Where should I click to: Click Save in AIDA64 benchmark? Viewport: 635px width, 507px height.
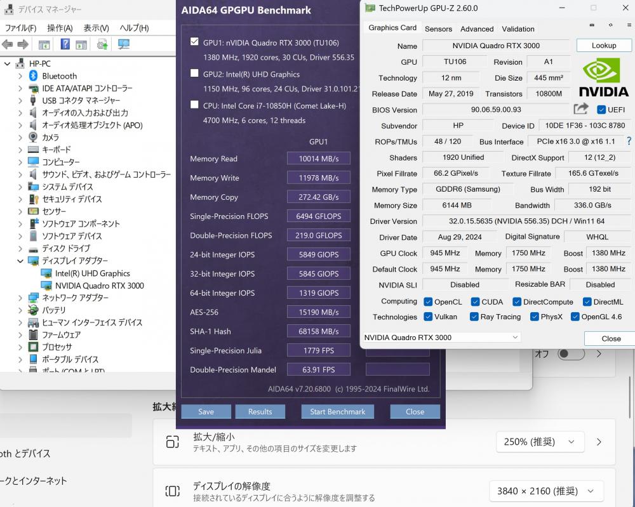[x=206, y=412]
